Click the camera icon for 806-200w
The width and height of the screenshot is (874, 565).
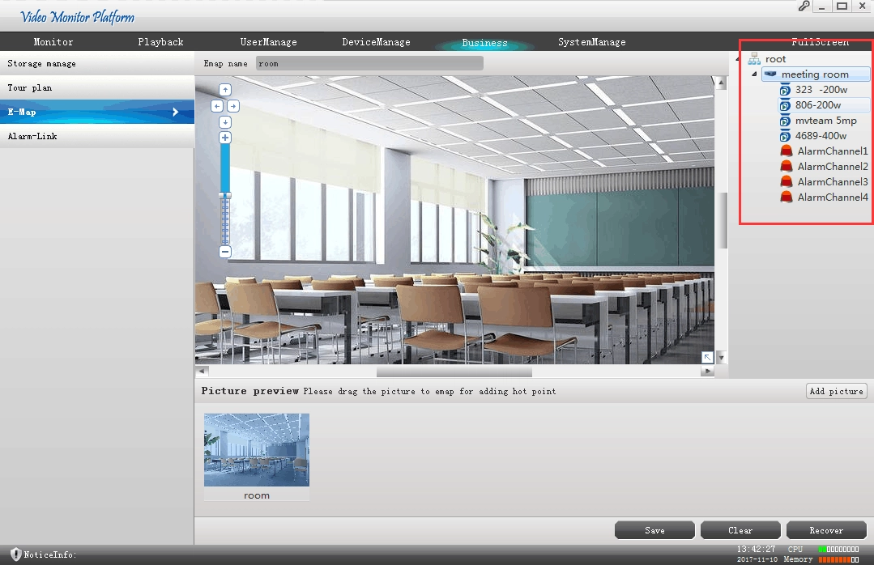pos(785,105)
